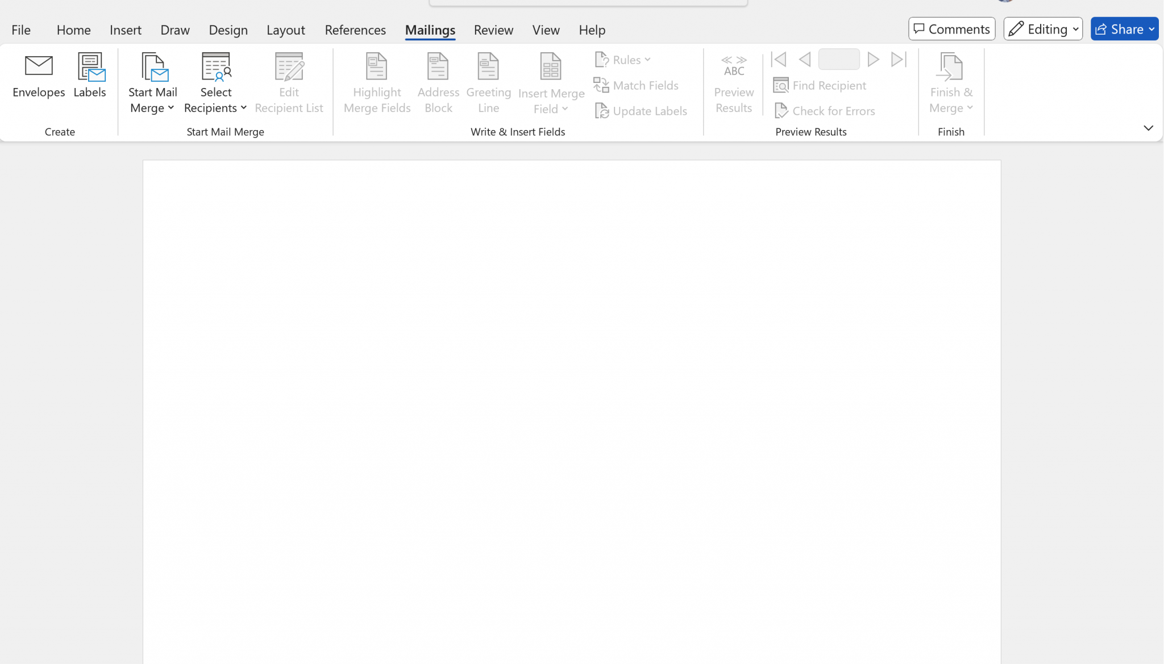Switch to the References tab

coord(355,30)
